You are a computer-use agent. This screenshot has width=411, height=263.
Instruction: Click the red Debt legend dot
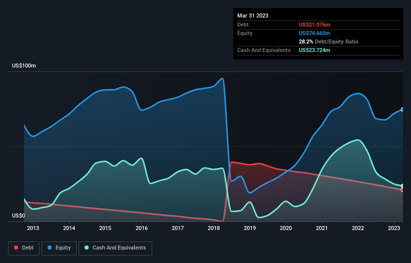[16, 247]
